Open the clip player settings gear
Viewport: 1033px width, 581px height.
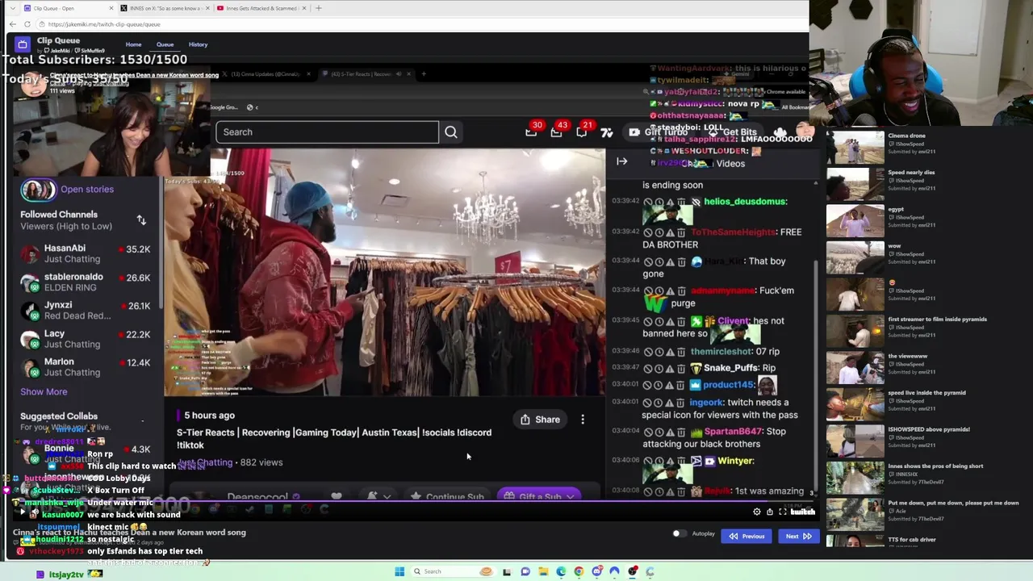coord(756,512)
